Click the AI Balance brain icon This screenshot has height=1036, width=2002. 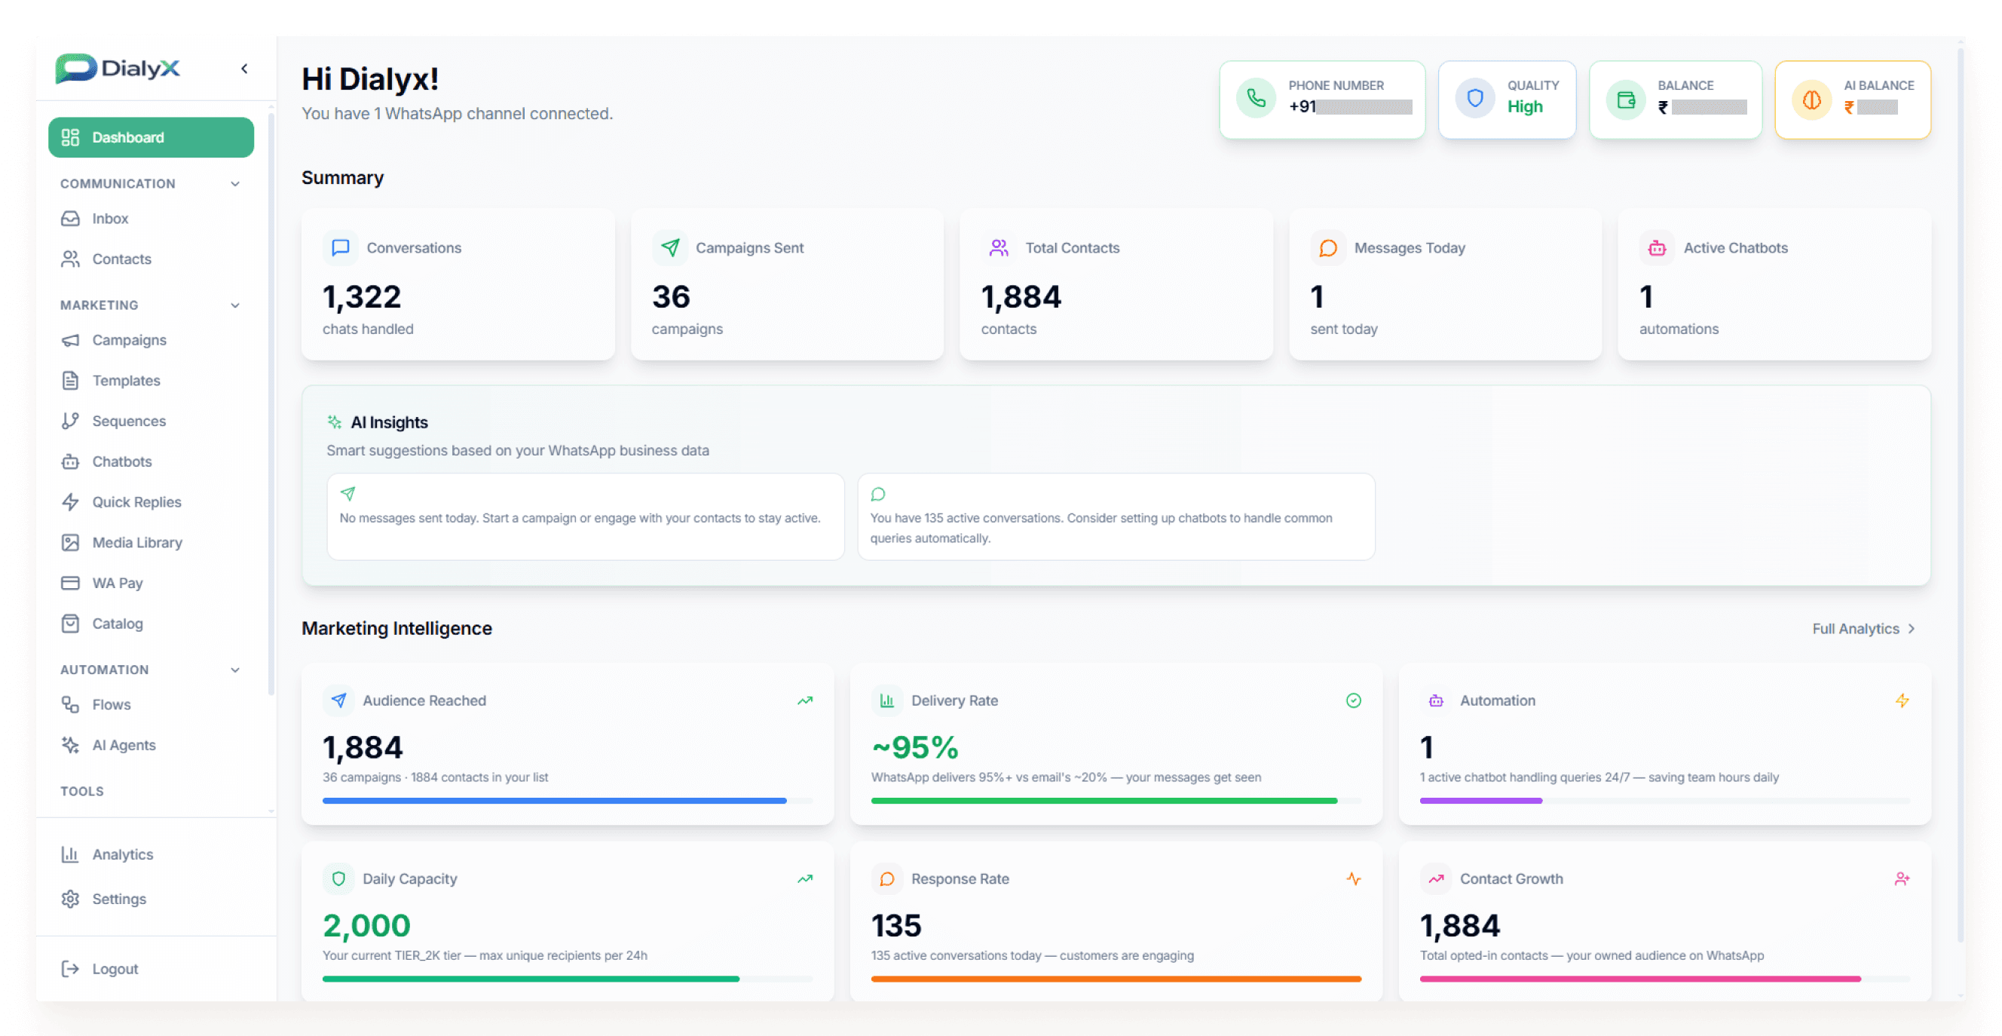pyautogui.click(x=1811, y=100)
